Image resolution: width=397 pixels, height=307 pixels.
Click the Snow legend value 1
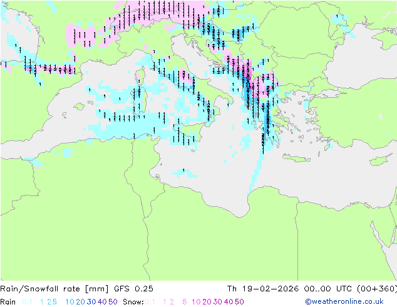click(x=165, y=302)
